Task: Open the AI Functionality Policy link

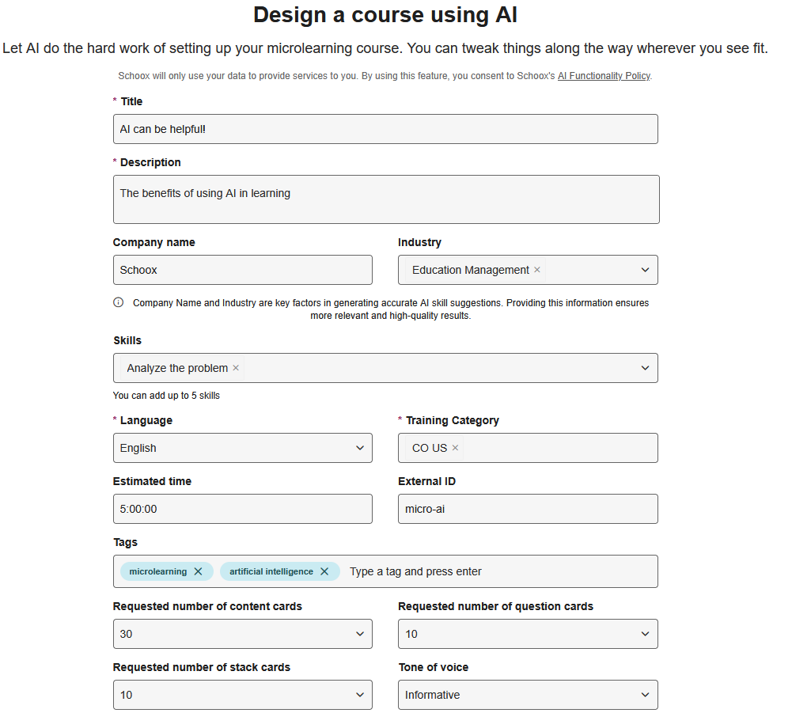Action: coord(604,75)
